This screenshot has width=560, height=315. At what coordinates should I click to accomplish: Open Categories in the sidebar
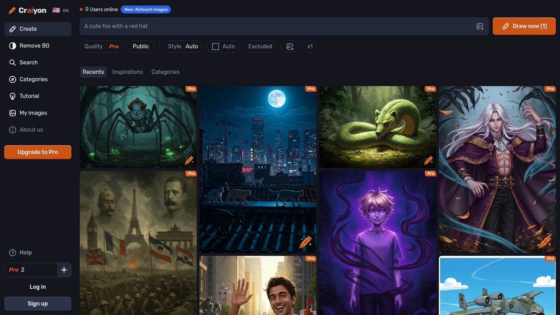point(38,79)
